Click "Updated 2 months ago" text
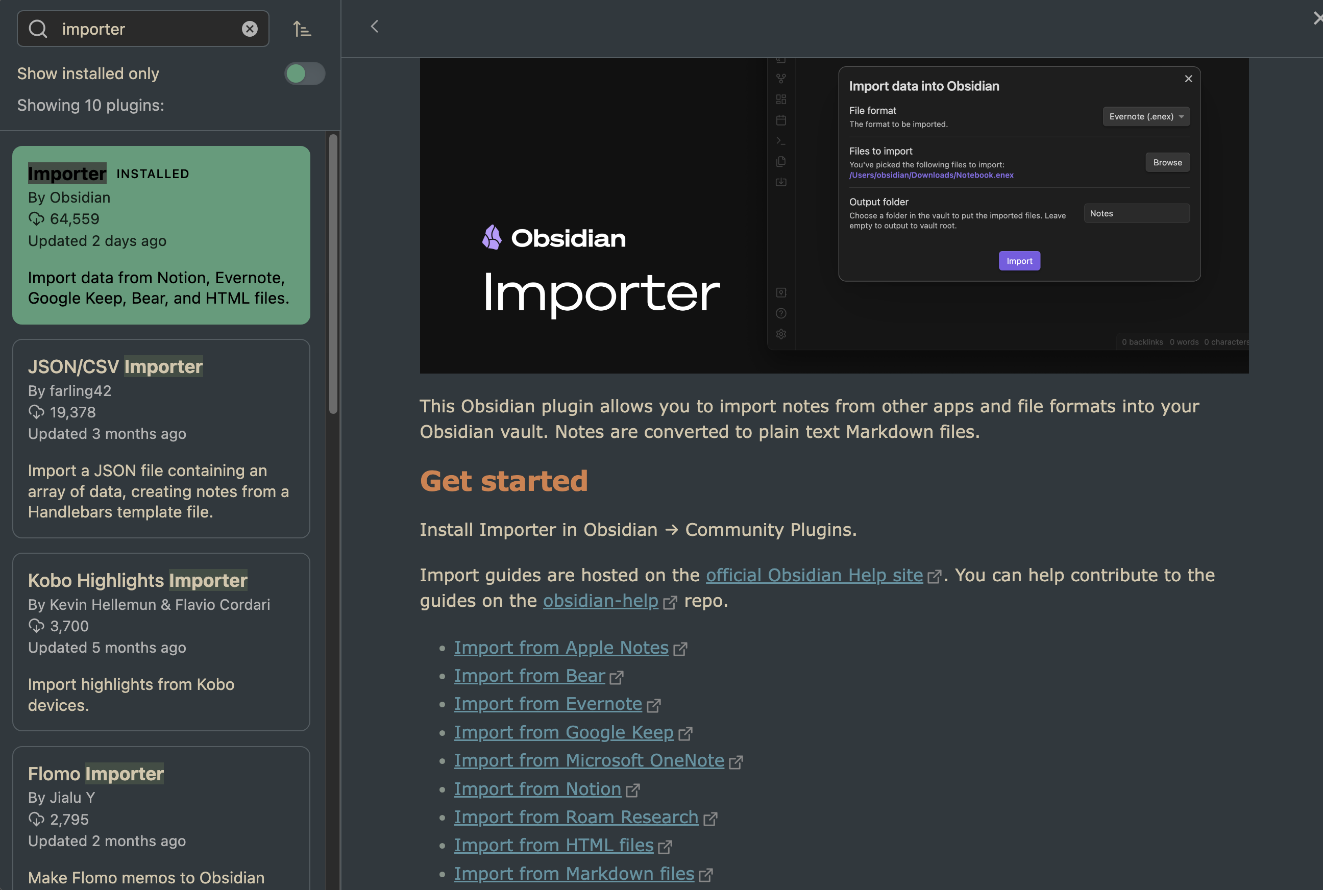This screenshot has height=890, width=1323. tap(107, 840)
